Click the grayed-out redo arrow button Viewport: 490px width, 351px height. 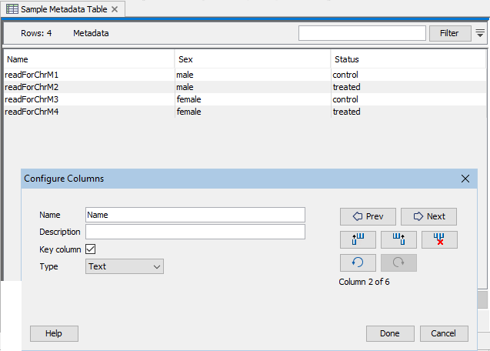pyautogui.click(x=398, y=262)
